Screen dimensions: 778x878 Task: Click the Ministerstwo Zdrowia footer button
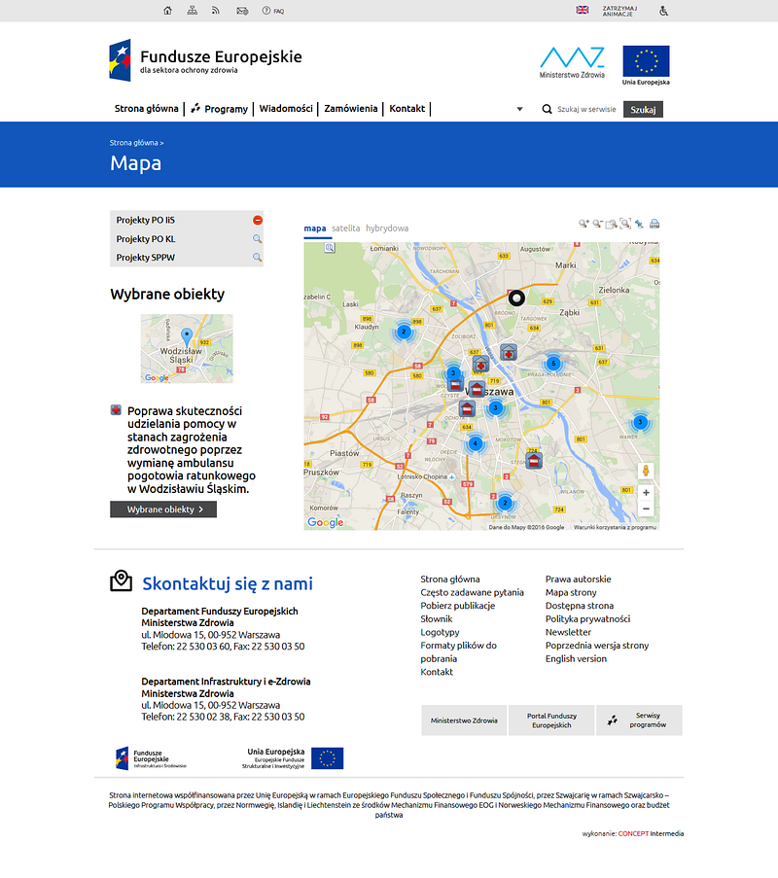(464, 720)
